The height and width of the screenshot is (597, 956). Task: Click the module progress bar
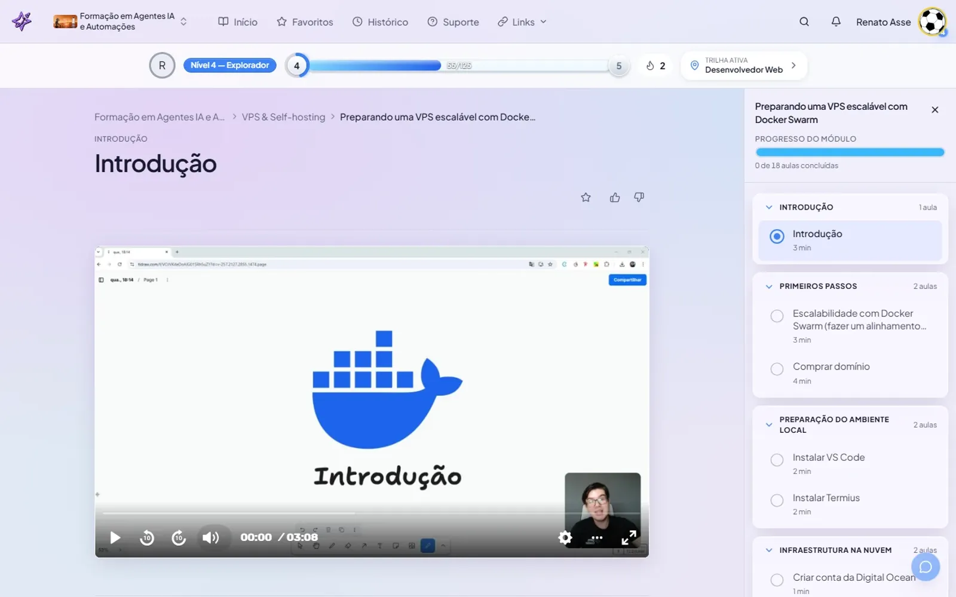tap(850, 152)
